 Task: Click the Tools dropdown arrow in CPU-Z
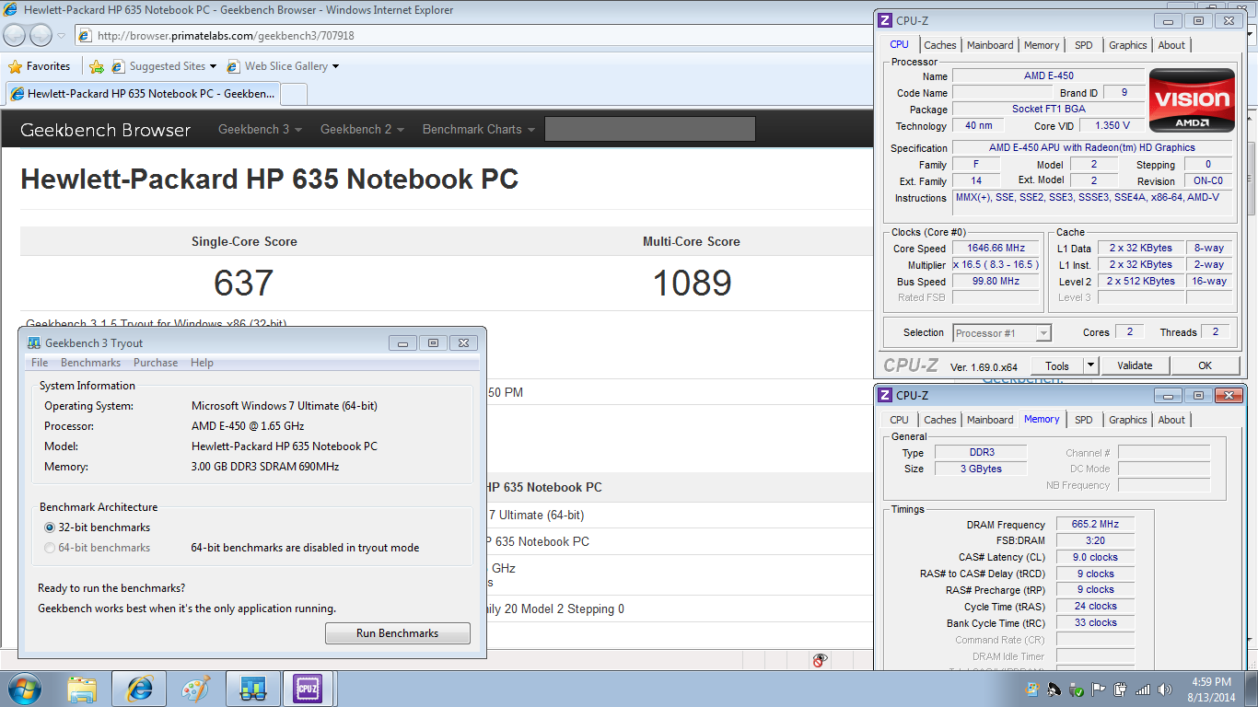click(1090, 365)
